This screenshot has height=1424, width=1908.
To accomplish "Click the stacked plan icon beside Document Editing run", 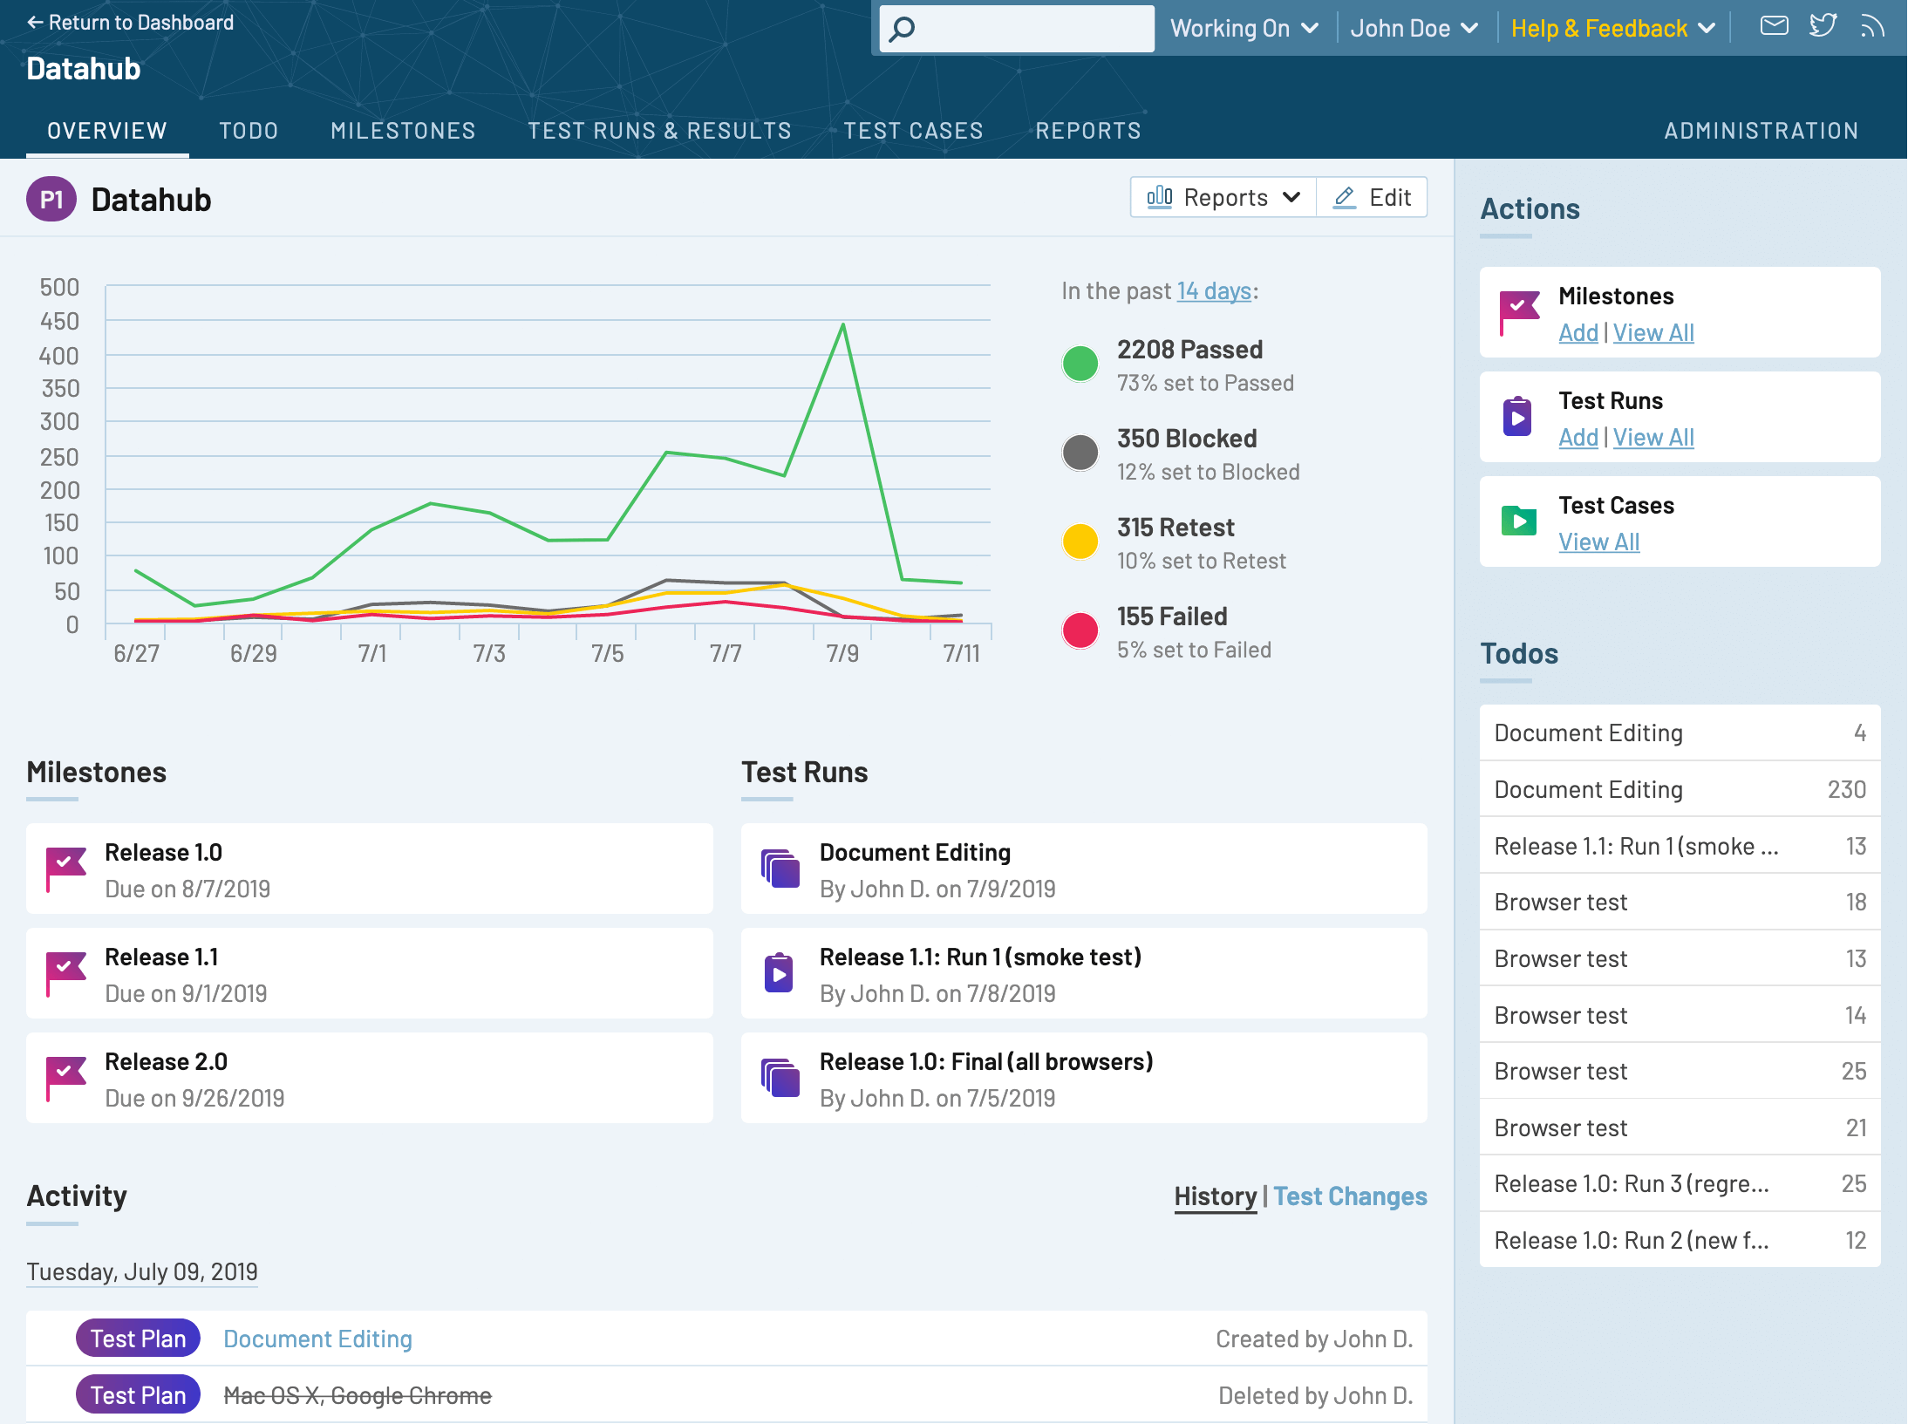I will click(x=780, y=869).
